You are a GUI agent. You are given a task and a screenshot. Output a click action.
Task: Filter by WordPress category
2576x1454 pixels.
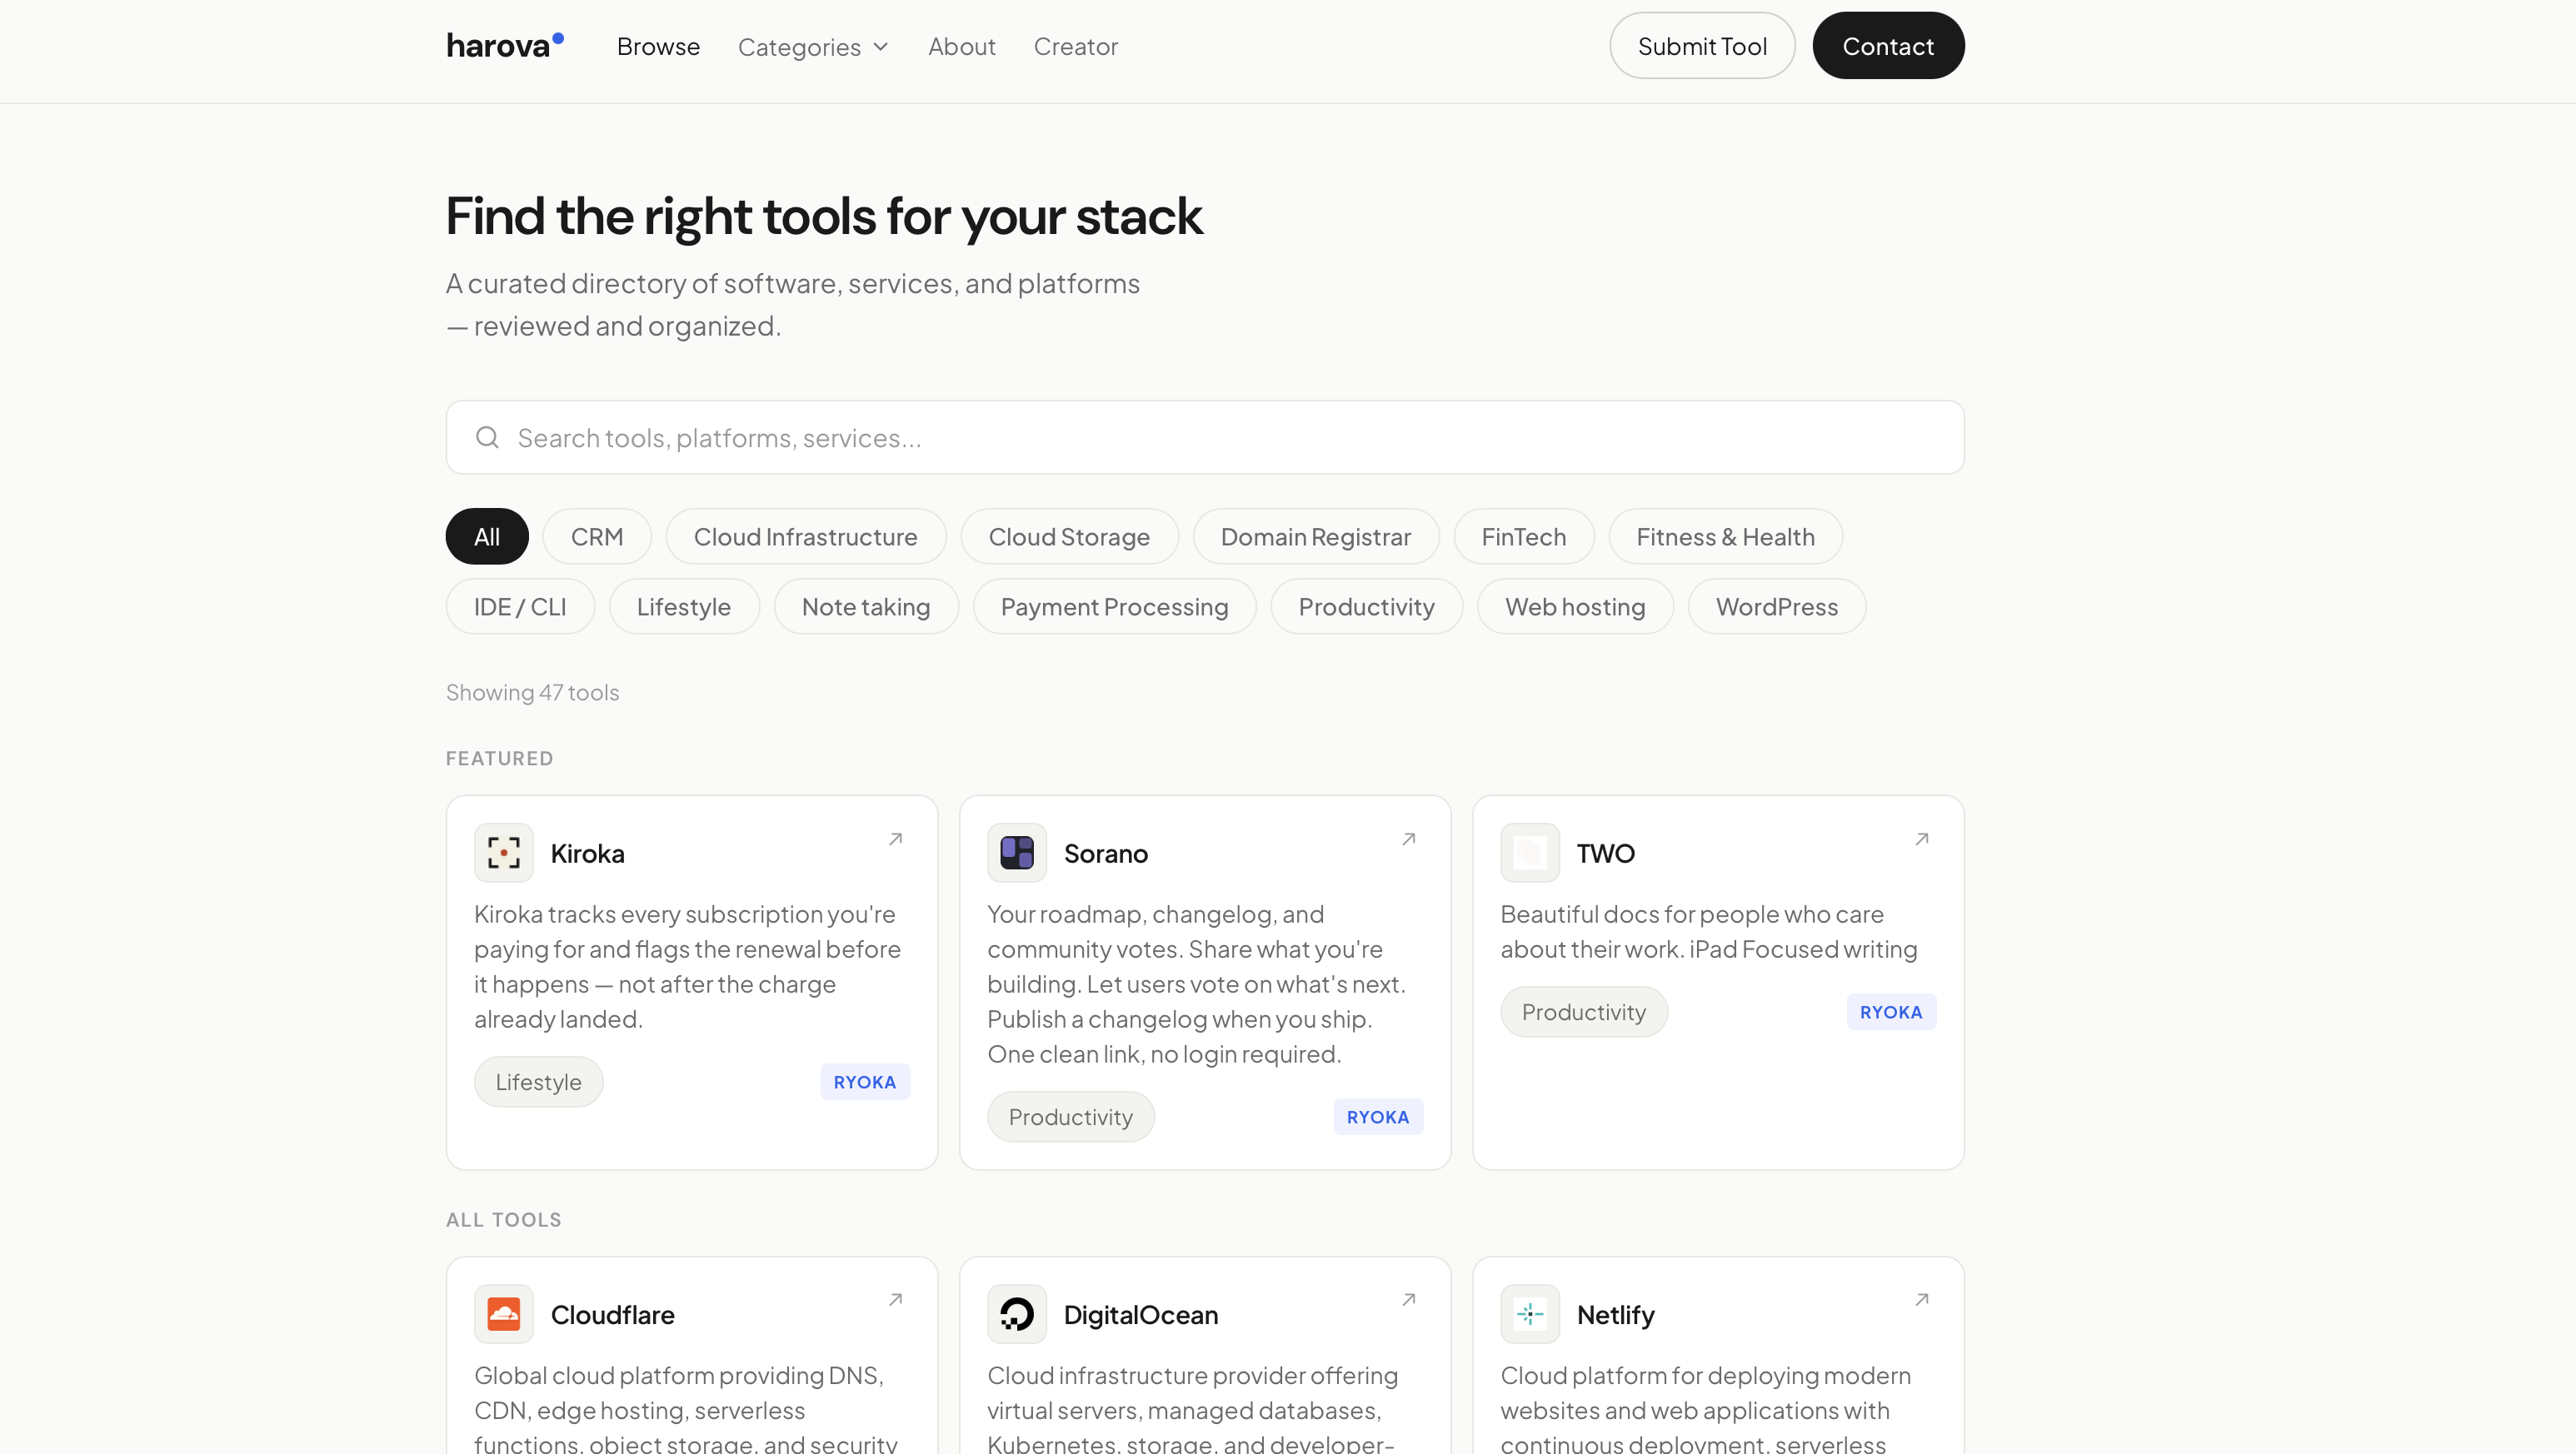click(1777, 606)
